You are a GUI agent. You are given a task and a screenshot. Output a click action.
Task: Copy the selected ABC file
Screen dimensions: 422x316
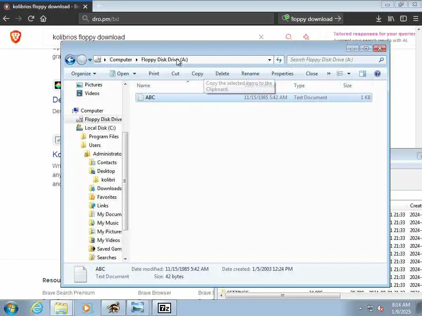coord(197,74)
